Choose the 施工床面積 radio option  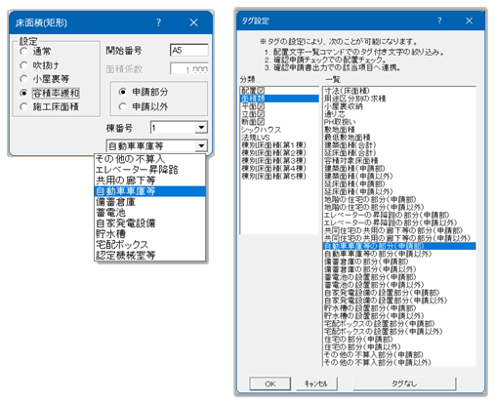point(23,106)
